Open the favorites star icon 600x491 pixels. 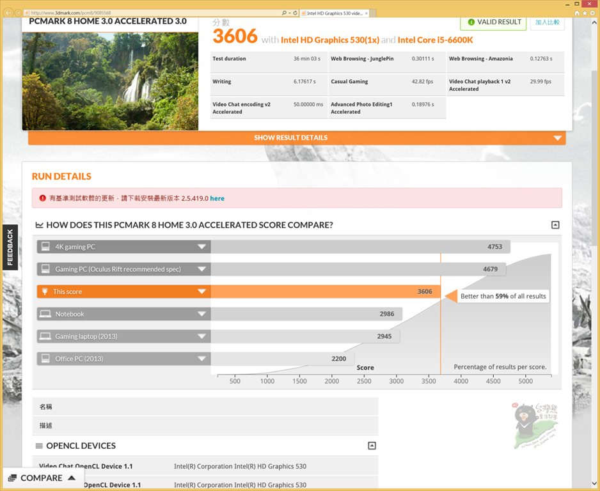pos(585,13)
